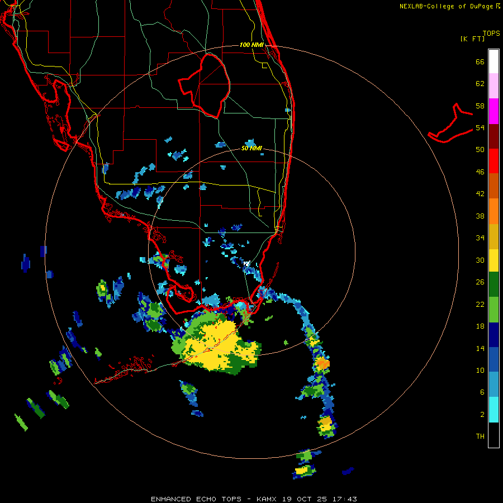Screen dimensions: 503x503
Task: Click the red island outline east of Florida
Action: (x=450, y=124)
